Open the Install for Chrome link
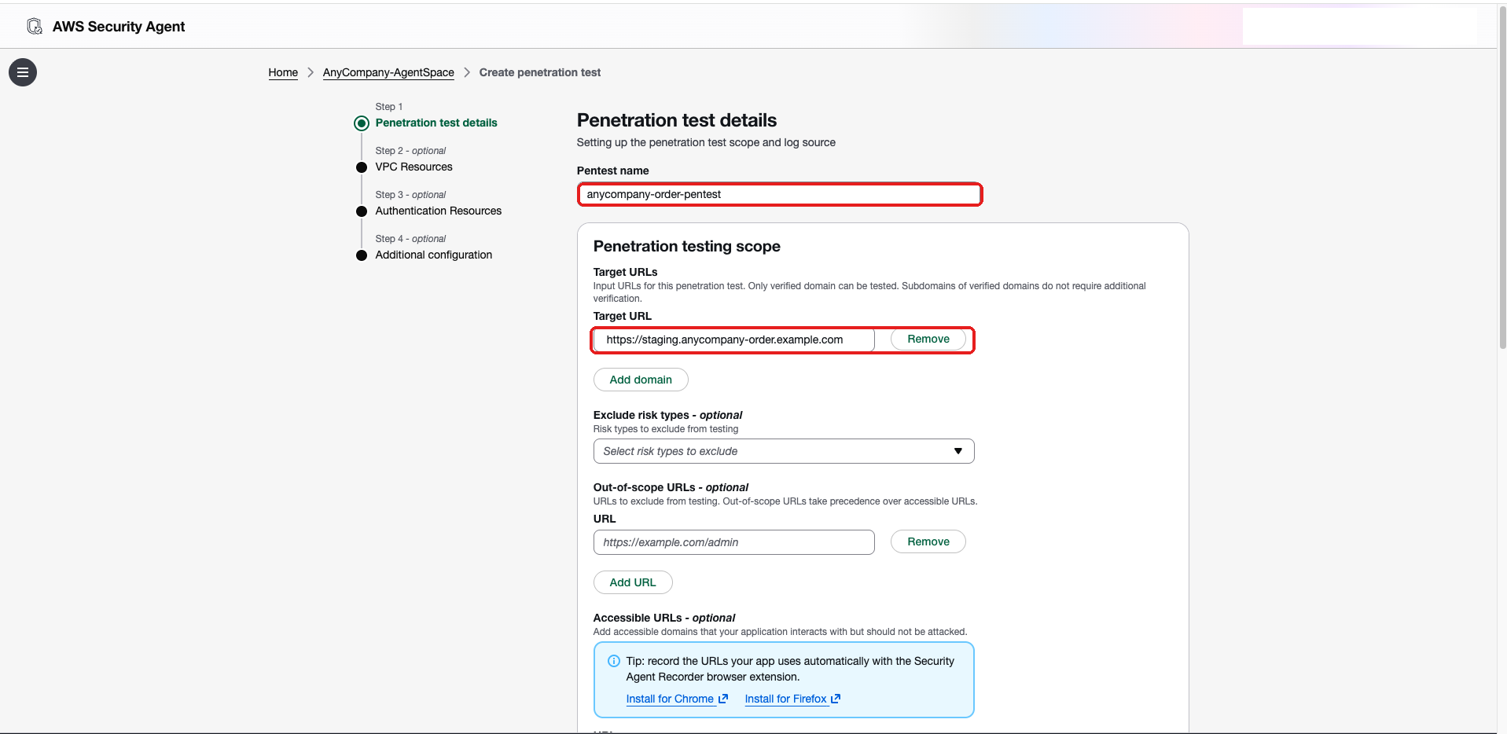Screen dimensions: 1507x734 [677, 699]
